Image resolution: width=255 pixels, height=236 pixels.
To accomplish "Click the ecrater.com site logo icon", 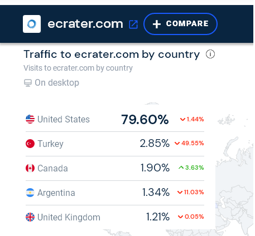I will click(x=32, y=24).
